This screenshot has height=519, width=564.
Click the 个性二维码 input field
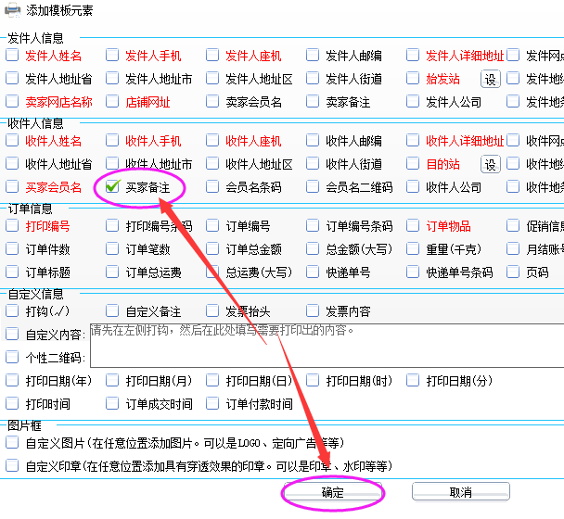coord(325,359)
